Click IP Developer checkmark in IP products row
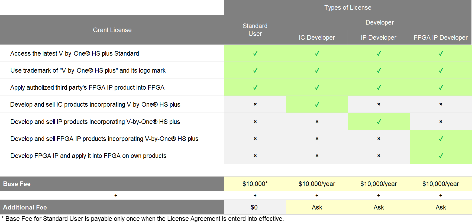Viewport: 472px width, 223px height. [379, 122]
